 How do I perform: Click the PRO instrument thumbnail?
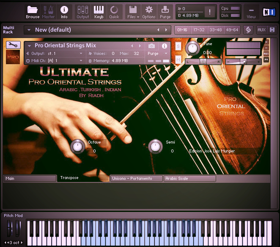(13, 57)
